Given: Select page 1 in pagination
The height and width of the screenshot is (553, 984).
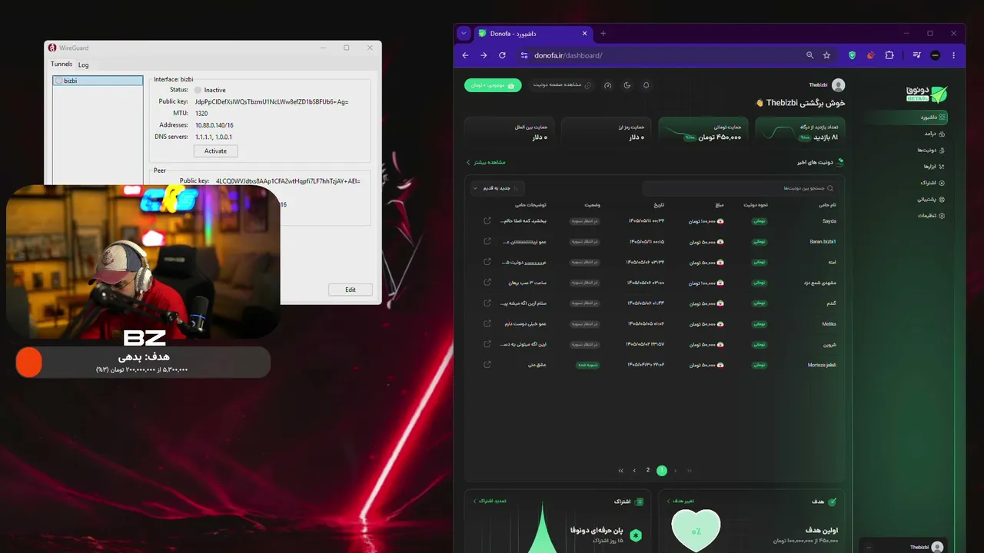Looking at the screenshot, I should point(662,470).
